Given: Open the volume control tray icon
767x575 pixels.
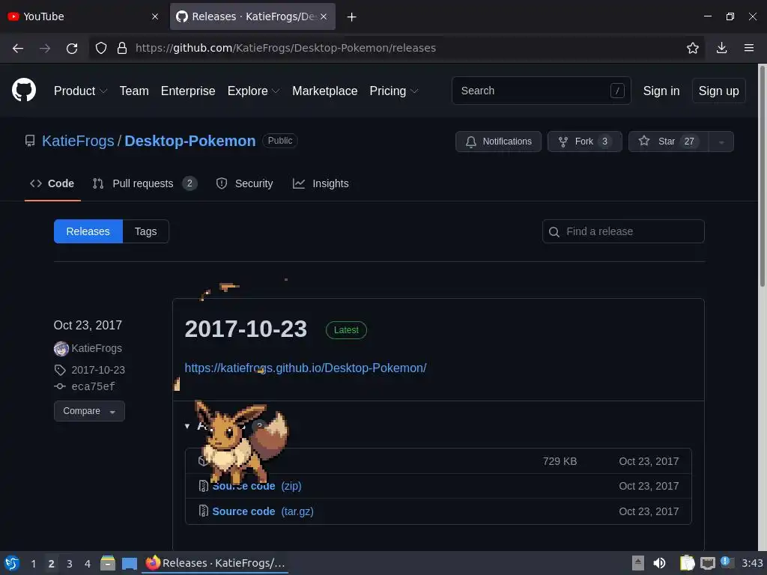Looking at the screenshot, I should [659, 563].
